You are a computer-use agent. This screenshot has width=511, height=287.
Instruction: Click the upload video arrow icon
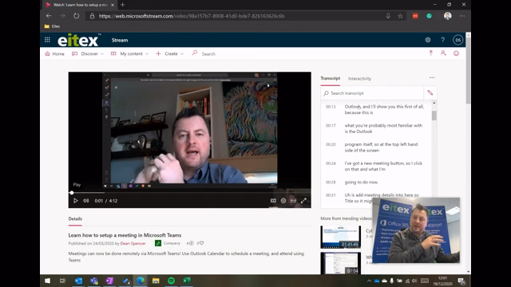pos(431,53)
